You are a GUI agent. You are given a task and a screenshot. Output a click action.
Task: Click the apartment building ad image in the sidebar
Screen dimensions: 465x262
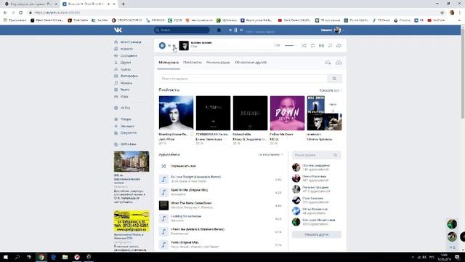click(x=132, y=162)
